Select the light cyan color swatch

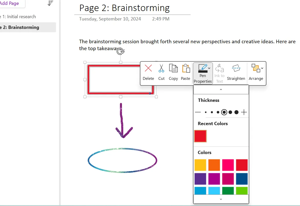coord(214,191)
